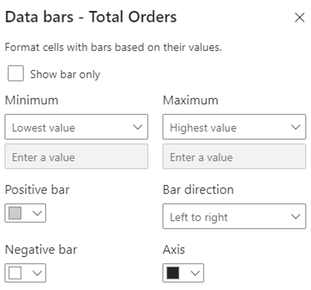Click the 'Bar direction' label
This screenshot has width=311, height=290.
click(x=198, y=190)
